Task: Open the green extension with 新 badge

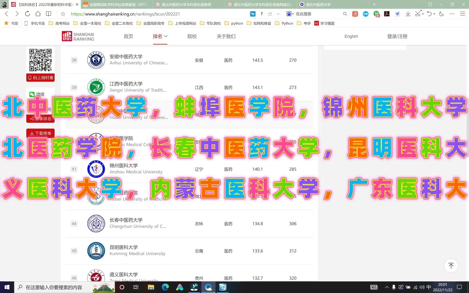Action: click(376, 14)
